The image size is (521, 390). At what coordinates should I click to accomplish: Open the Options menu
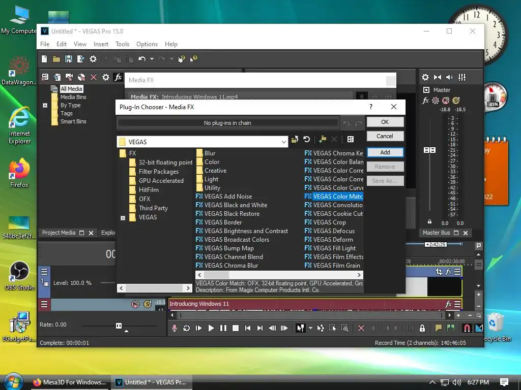[147, 44]
